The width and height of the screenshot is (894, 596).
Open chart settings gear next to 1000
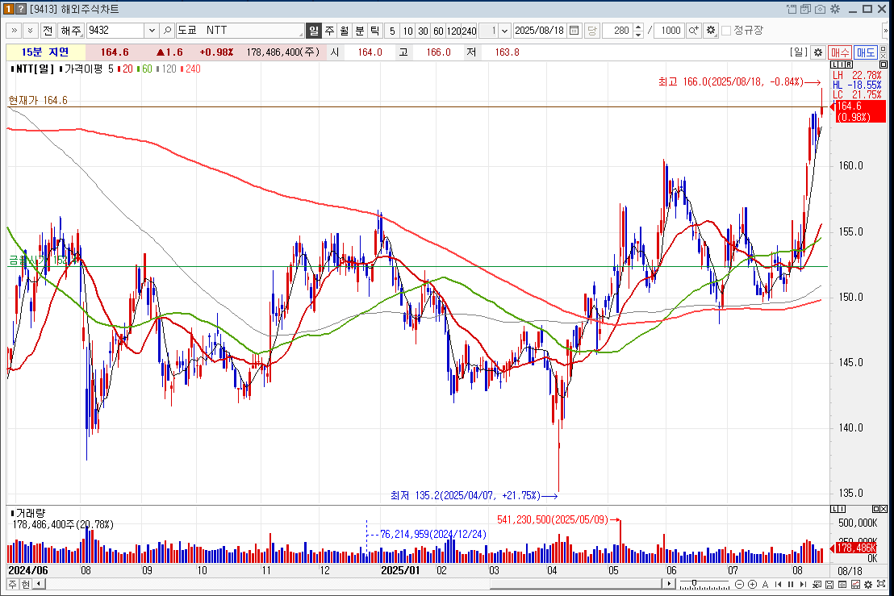click(x=710, y=31)
